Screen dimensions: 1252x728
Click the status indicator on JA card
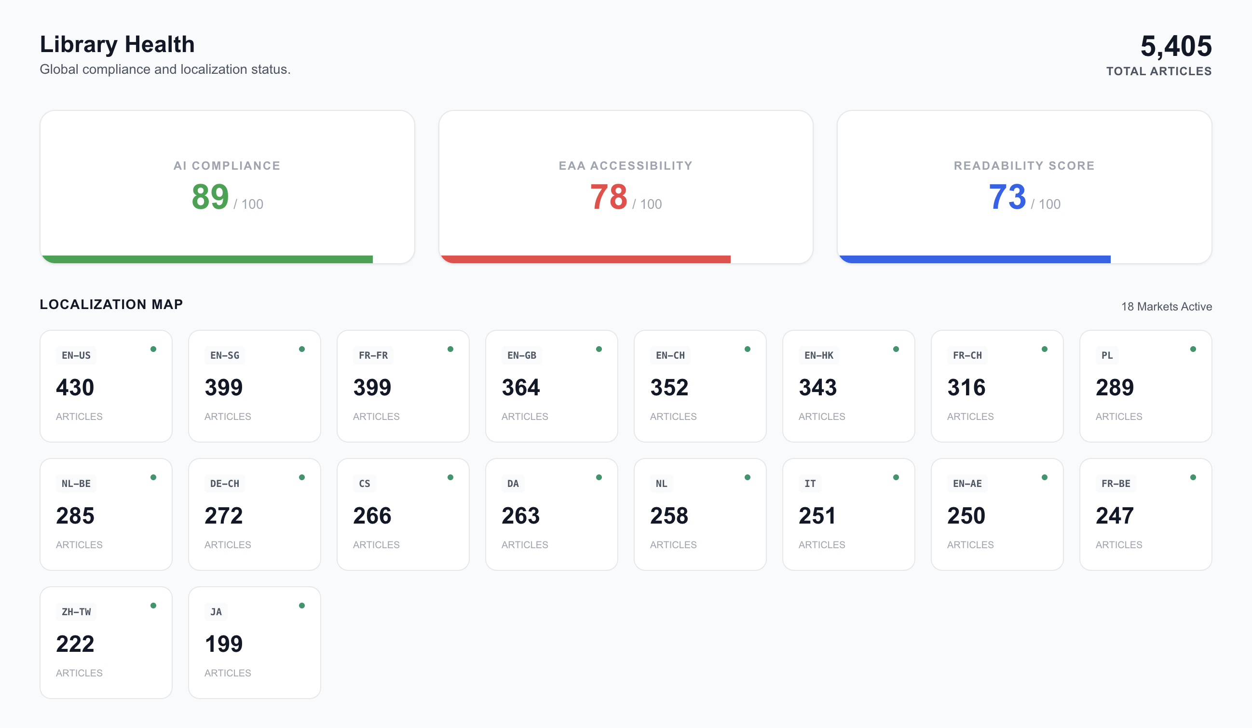point(302,606)
